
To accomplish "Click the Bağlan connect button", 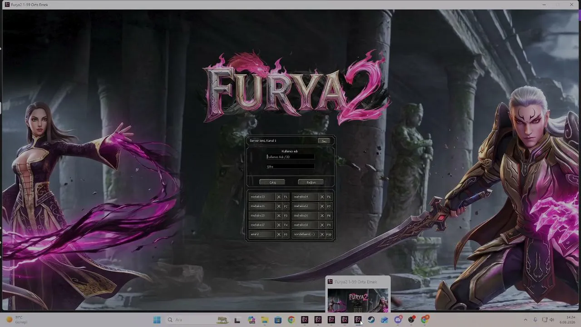I will point(311,182).
